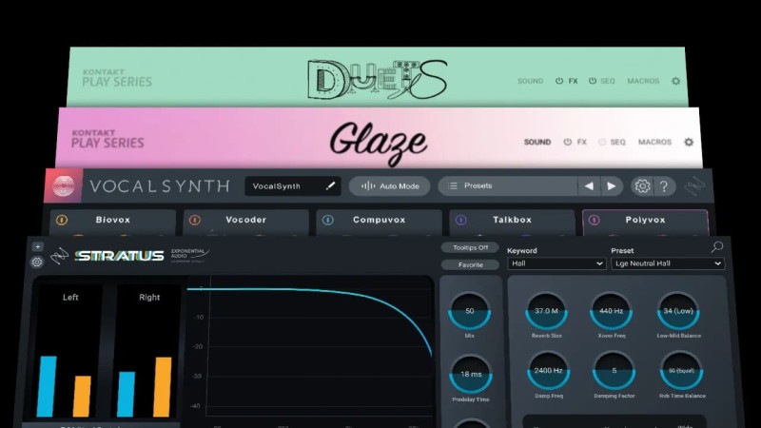This screenshot has height=428, width=761.
Task: Click plus icon in Stratus top-left
Action: (37, 246)
